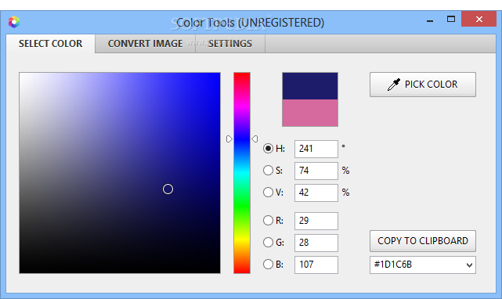Viewport: 502px width, 299px height.
Task: Minimize the Color Tools window
Action: [430, 20]
